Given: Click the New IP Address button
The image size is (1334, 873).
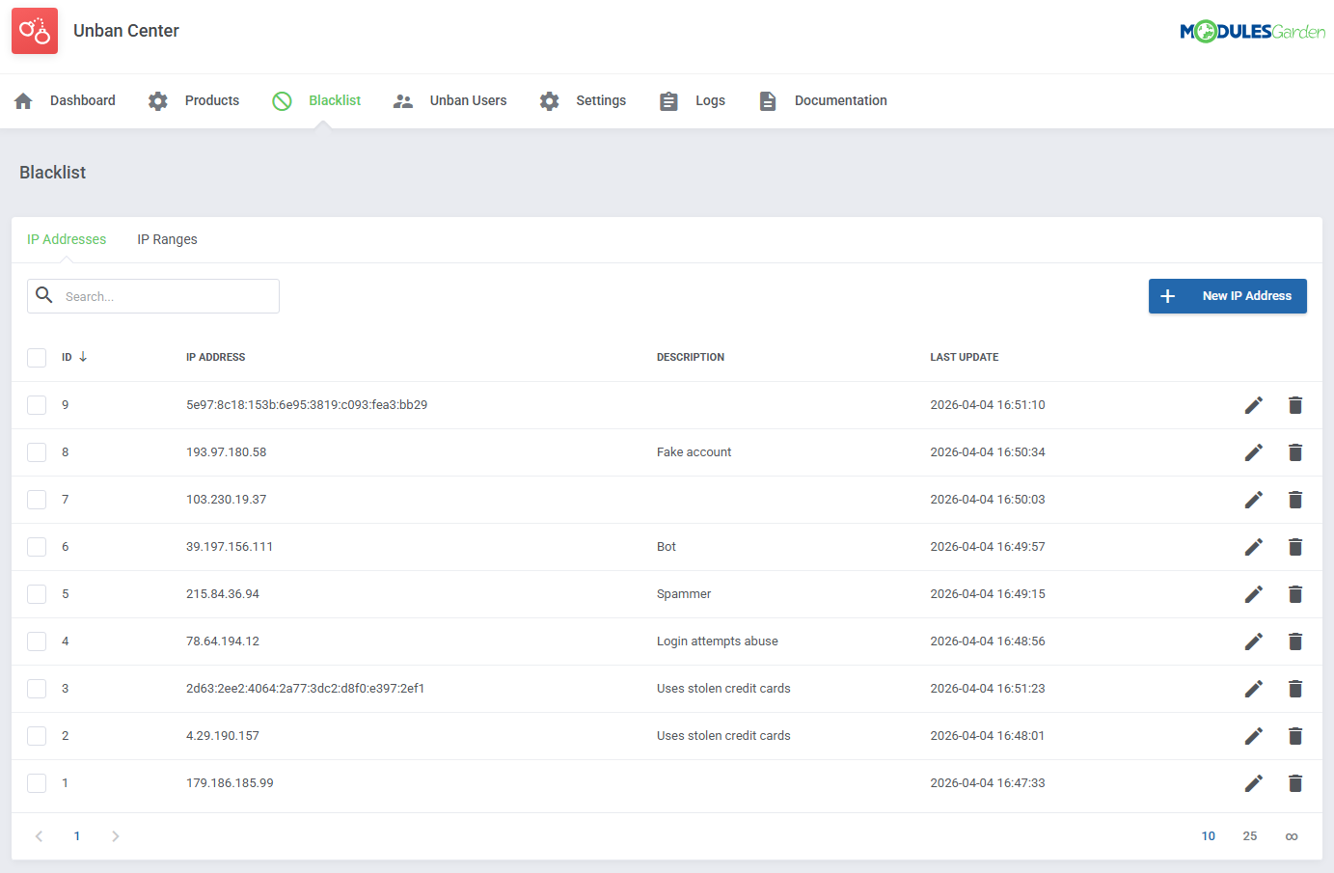Looking at the screenshot, I should [1227, 295].
